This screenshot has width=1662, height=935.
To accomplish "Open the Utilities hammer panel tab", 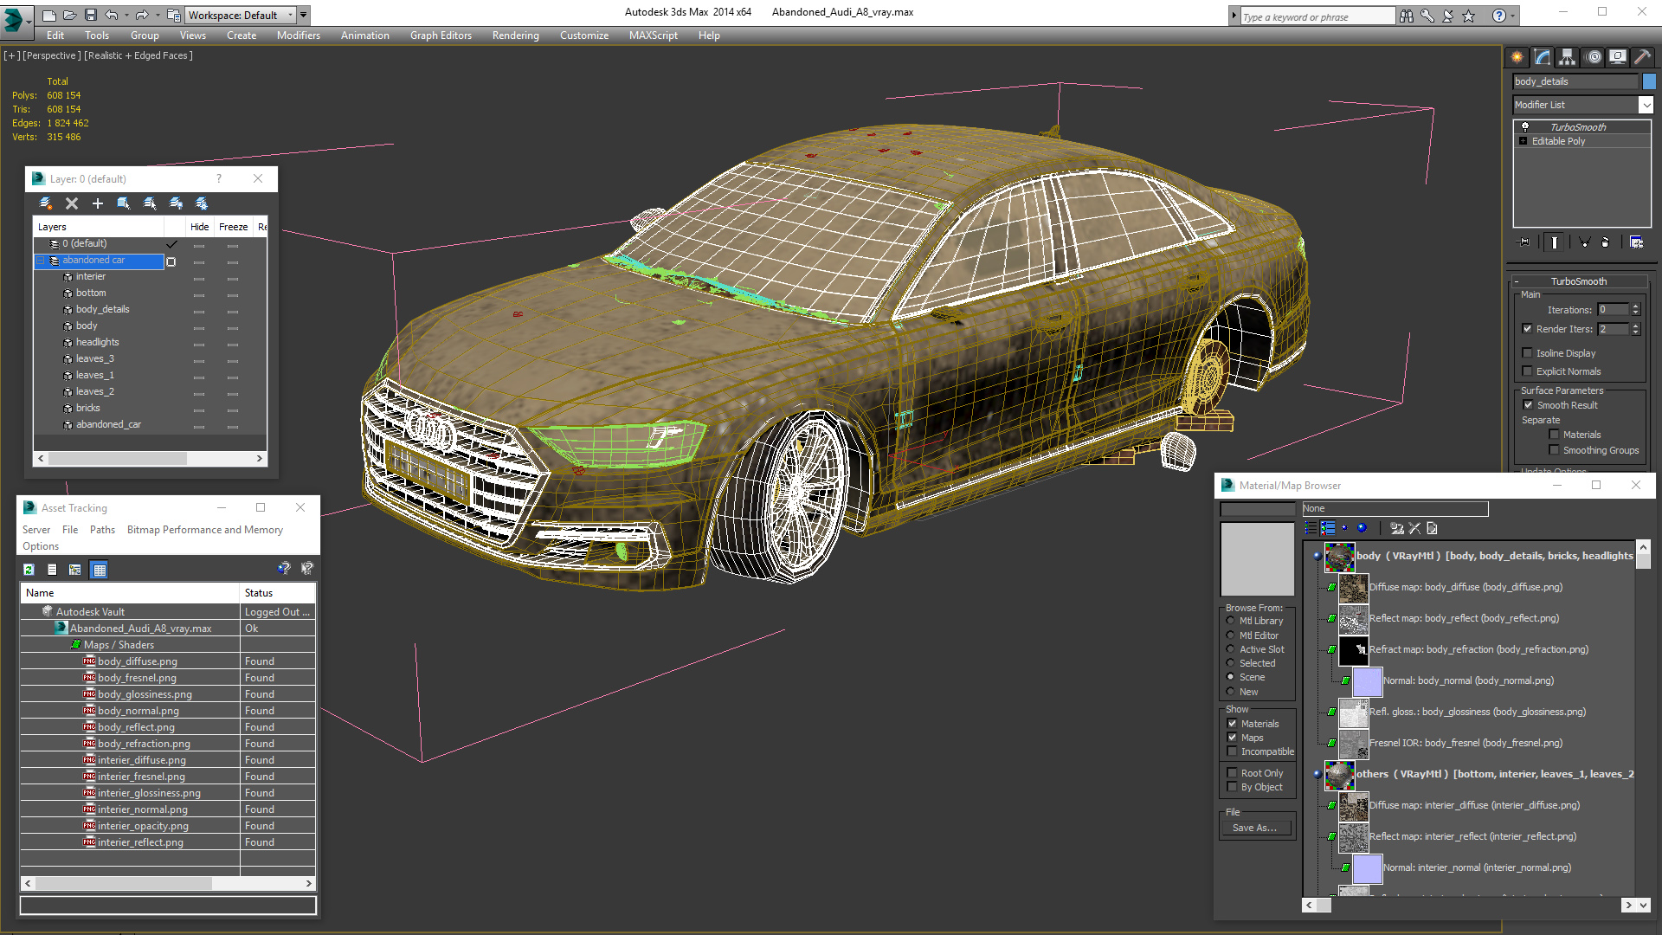I will pos(1642,57).
